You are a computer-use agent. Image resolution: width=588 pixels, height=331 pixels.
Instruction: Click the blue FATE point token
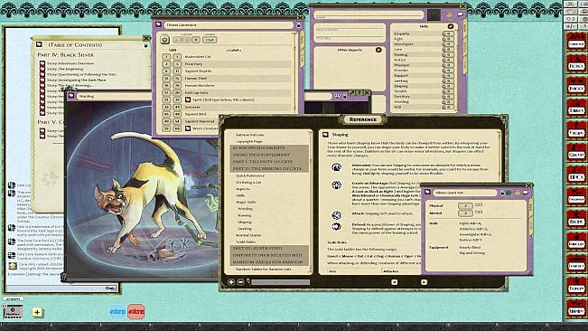pyautogui.click(x=117, y=311)
